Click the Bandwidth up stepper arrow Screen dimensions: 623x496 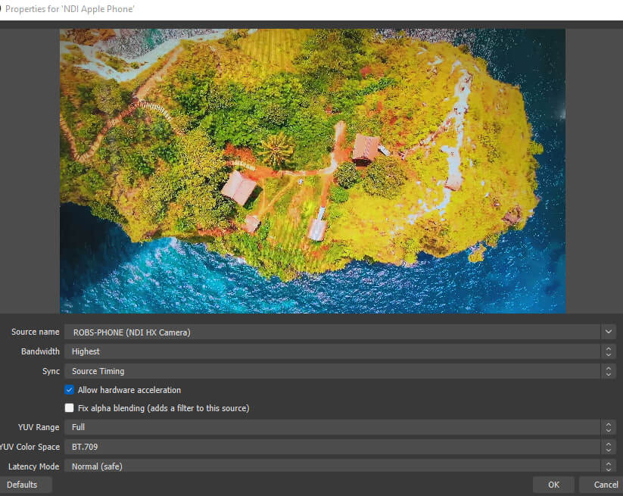click(x=608, y=348)
